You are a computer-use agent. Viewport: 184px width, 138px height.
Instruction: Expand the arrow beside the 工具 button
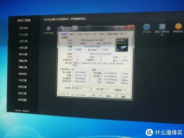click(x=100, y=95)
